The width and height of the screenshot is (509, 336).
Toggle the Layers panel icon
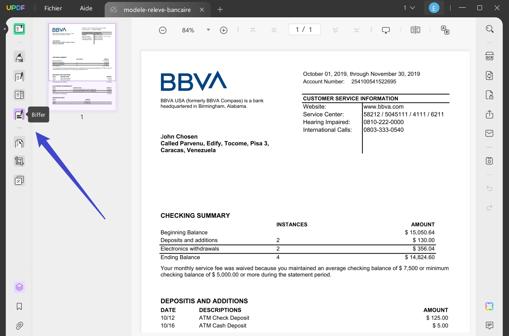pyautogui.click(x=19, y=287)
